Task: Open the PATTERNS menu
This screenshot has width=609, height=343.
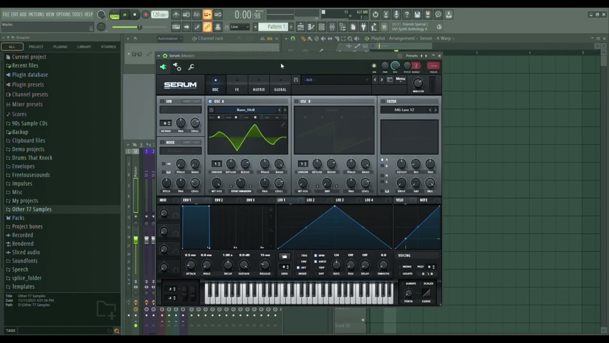Action: [36, 14]
